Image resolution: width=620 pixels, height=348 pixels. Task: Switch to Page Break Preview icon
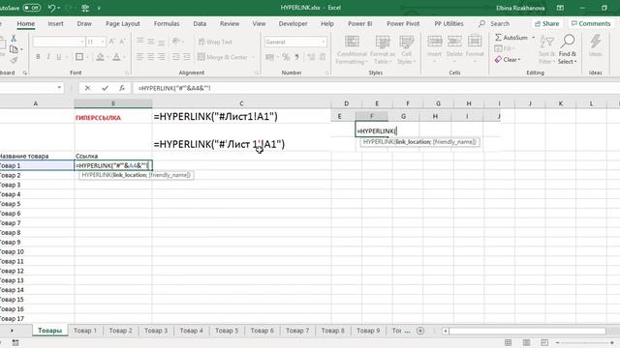[x=544, y=342]
